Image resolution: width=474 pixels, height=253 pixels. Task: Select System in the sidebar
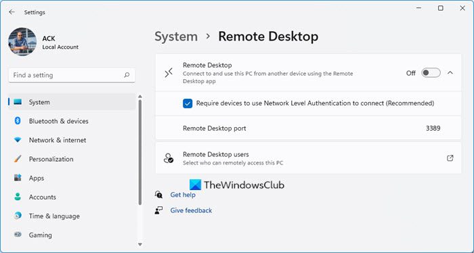(72, 102)
